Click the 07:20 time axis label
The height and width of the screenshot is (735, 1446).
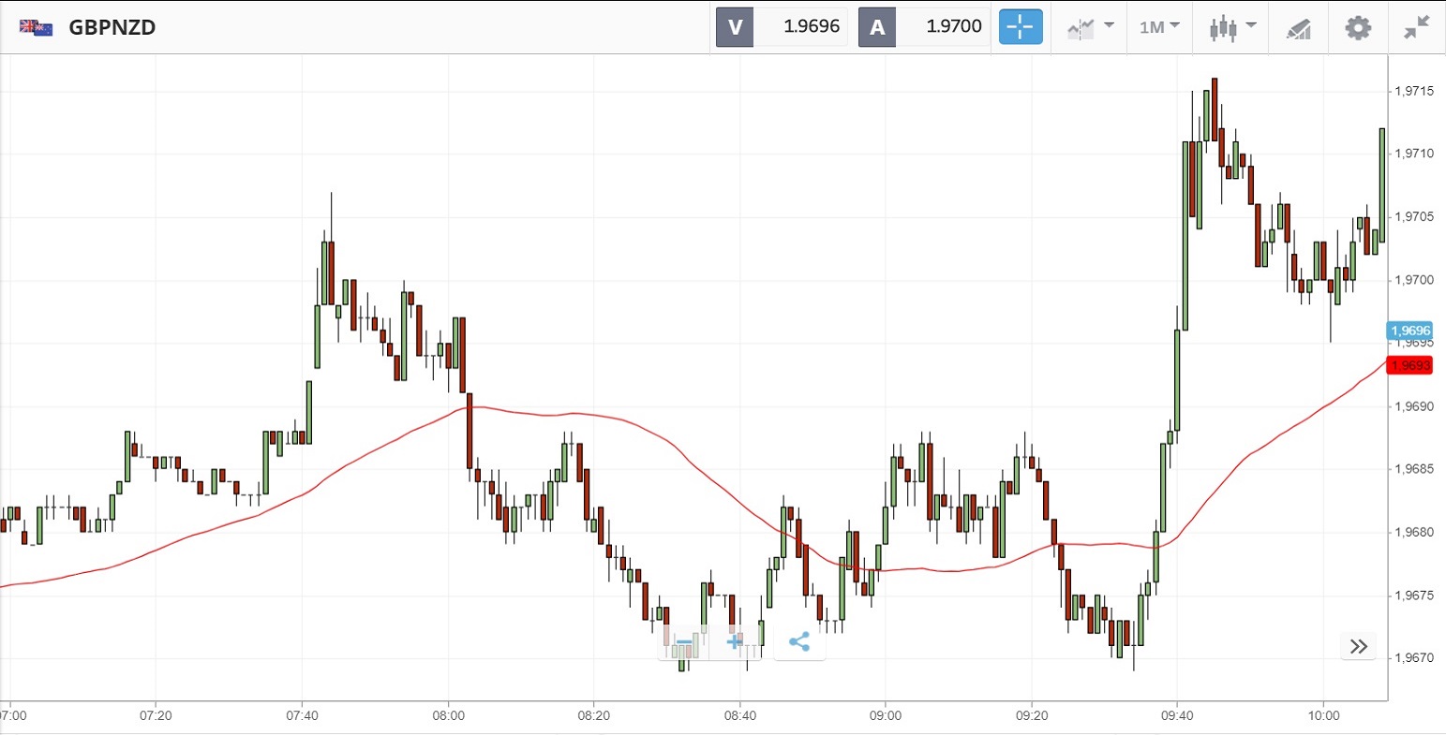(x=155, y=716)
